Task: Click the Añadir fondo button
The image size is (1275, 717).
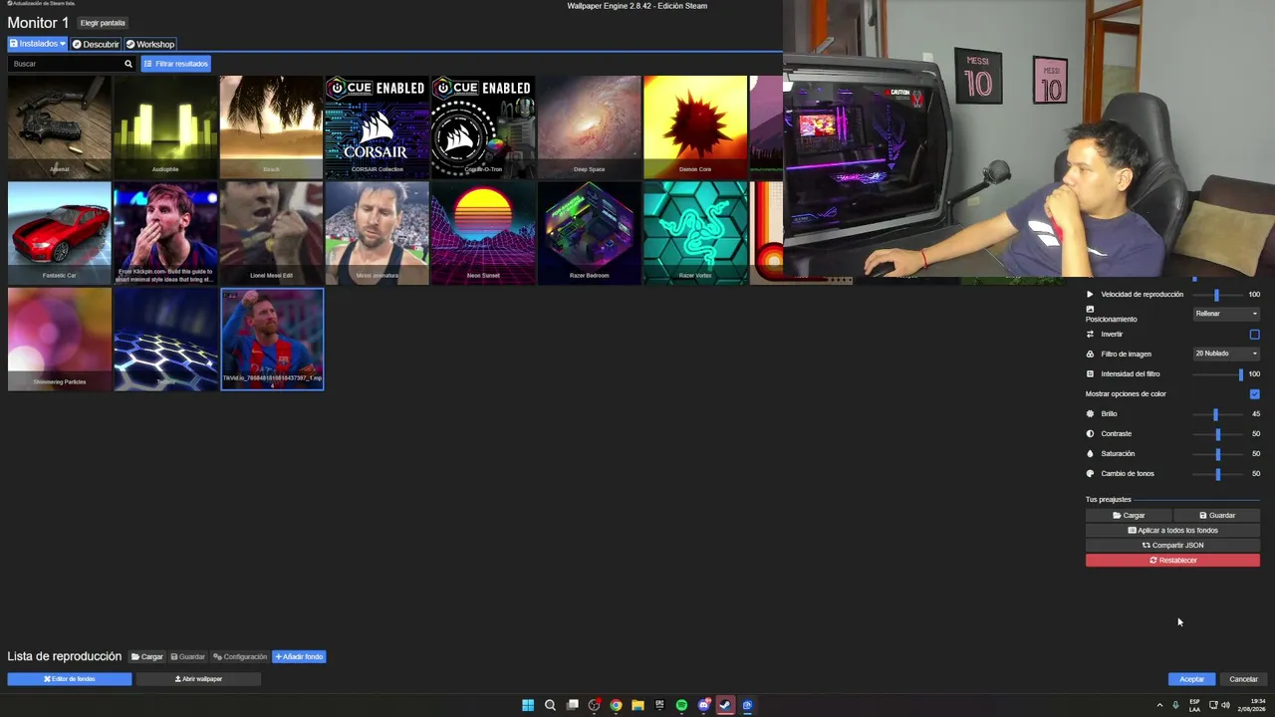Action: tap(299, 657)
